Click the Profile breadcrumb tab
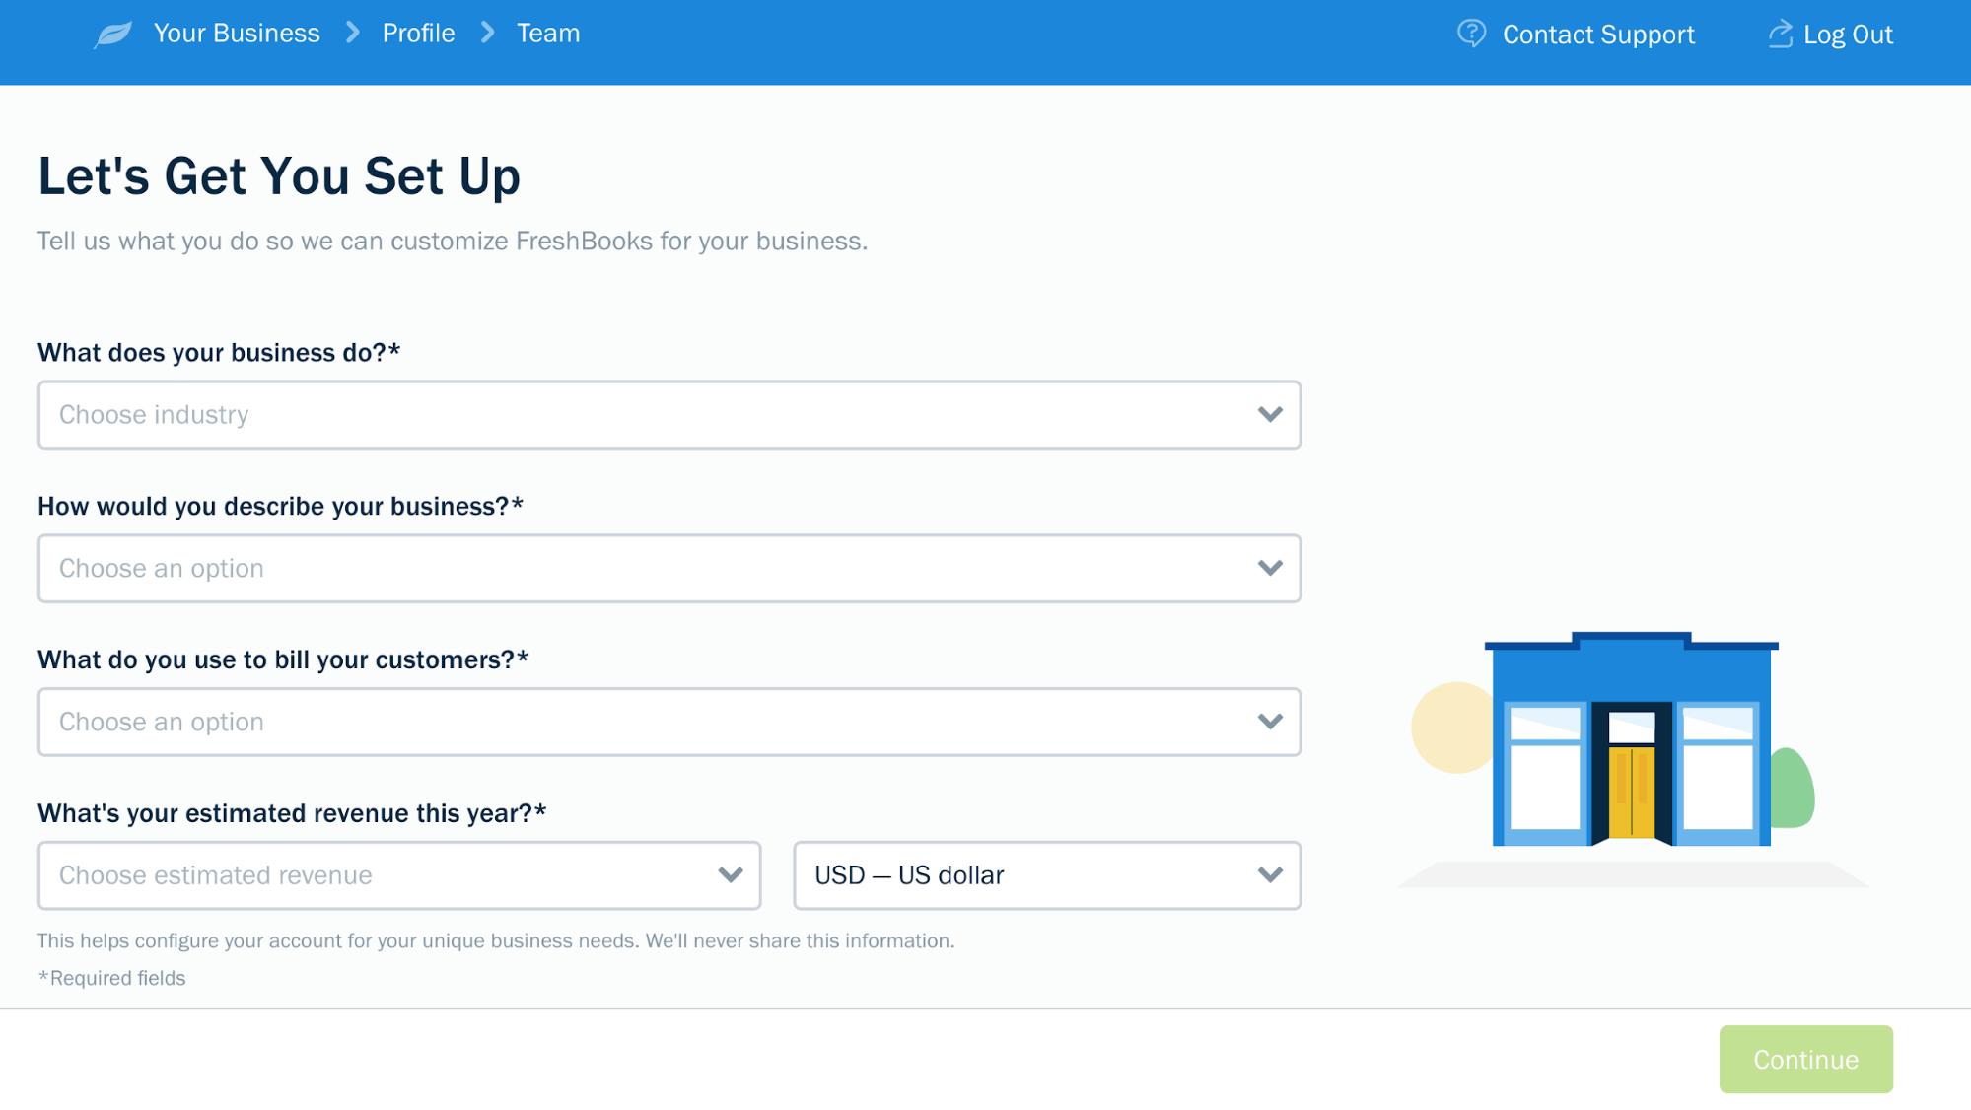 click(x=417, y=33)
